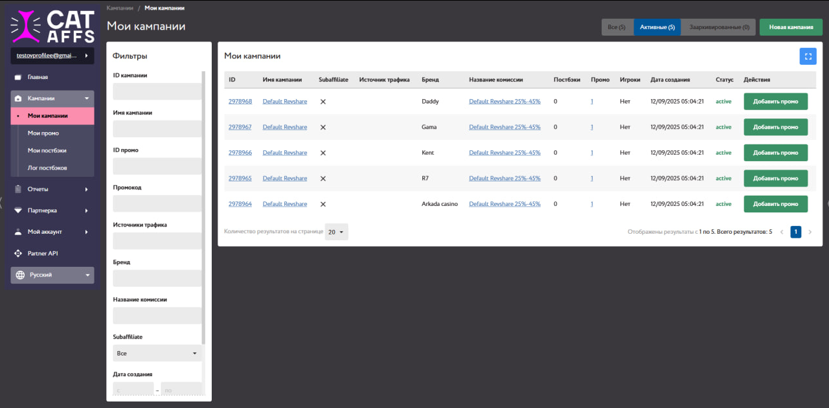Open Partner API sidebar icon

click(18, 253)
